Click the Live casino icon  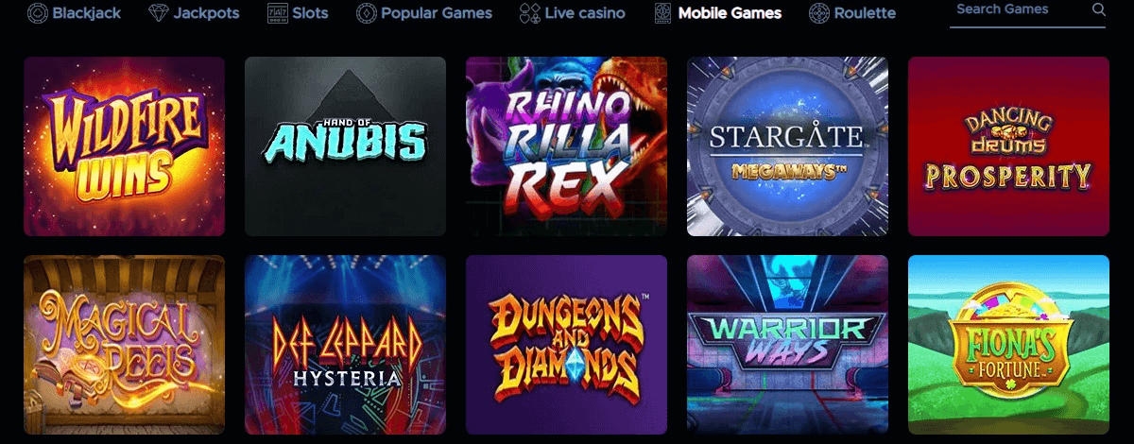point(530,13)
